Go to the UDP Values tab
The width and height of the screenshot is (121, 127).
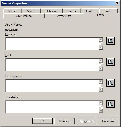[x=24, y=16]
